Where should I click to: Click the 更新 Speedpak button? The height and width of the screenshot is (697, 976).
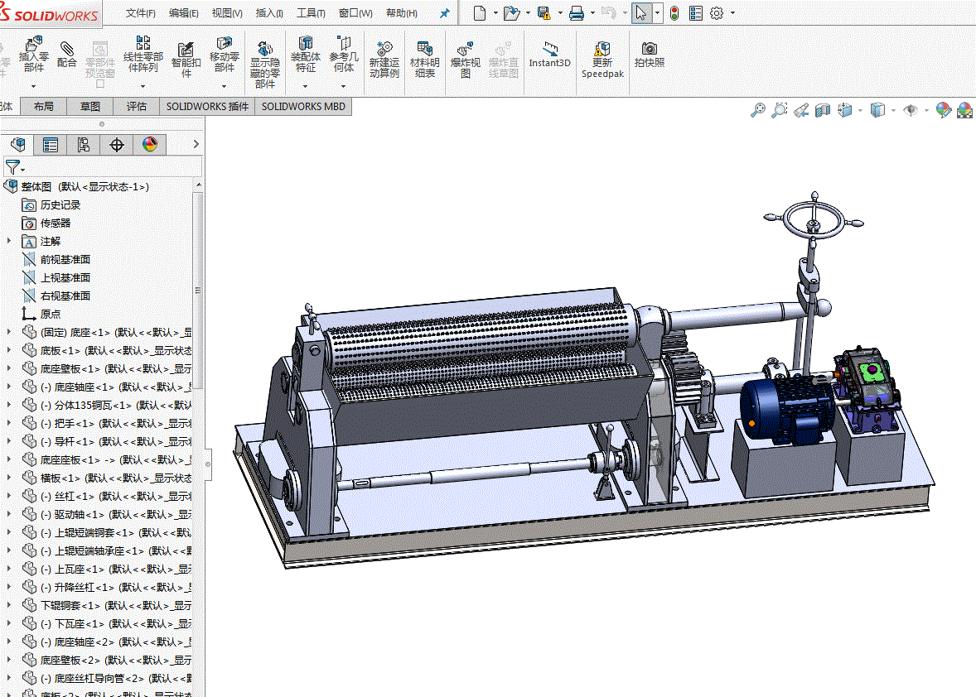(x=602, y=50)
